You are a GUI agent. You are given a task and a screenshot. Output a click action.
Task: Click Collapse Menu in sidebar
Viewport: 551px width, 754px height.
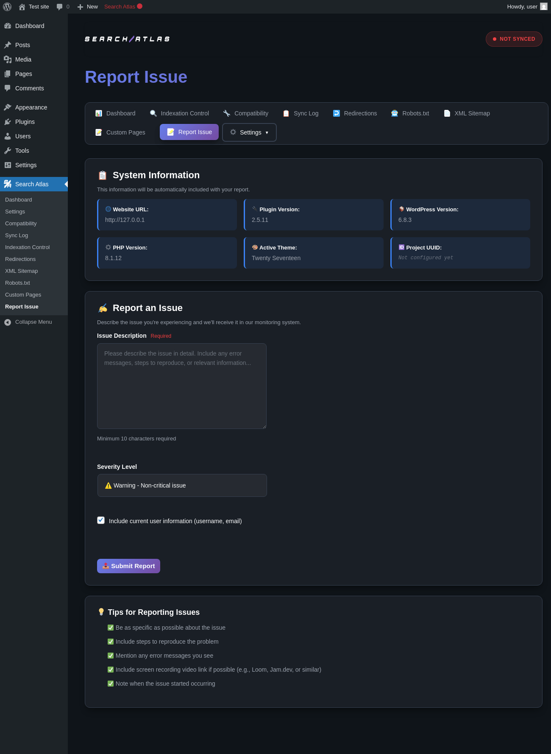[34, 322]
